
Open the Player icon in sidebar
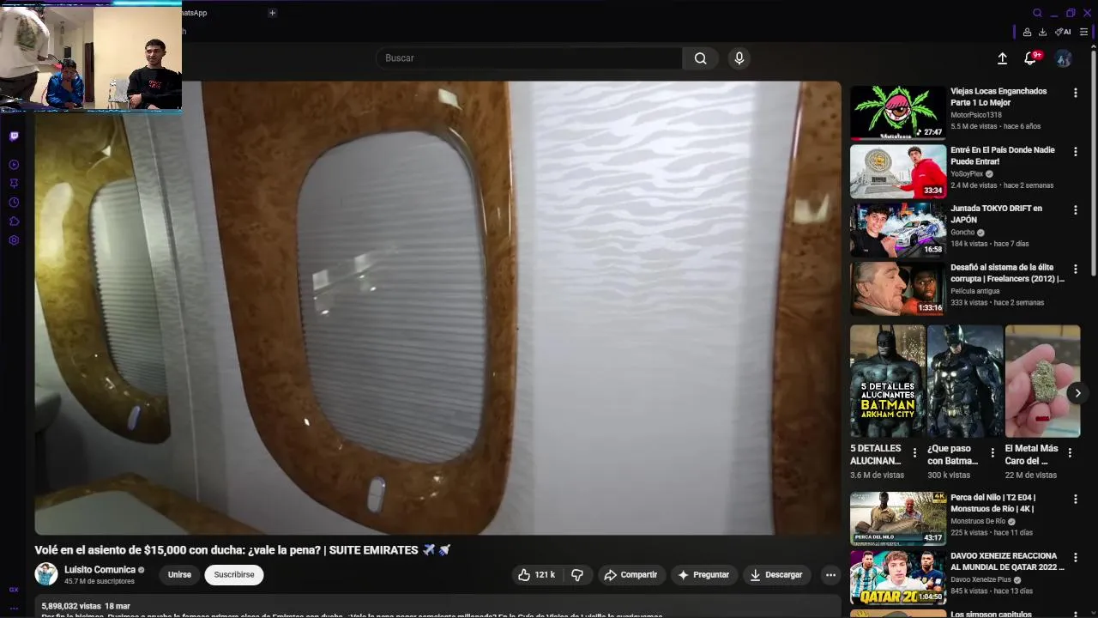tap(14, 165)
